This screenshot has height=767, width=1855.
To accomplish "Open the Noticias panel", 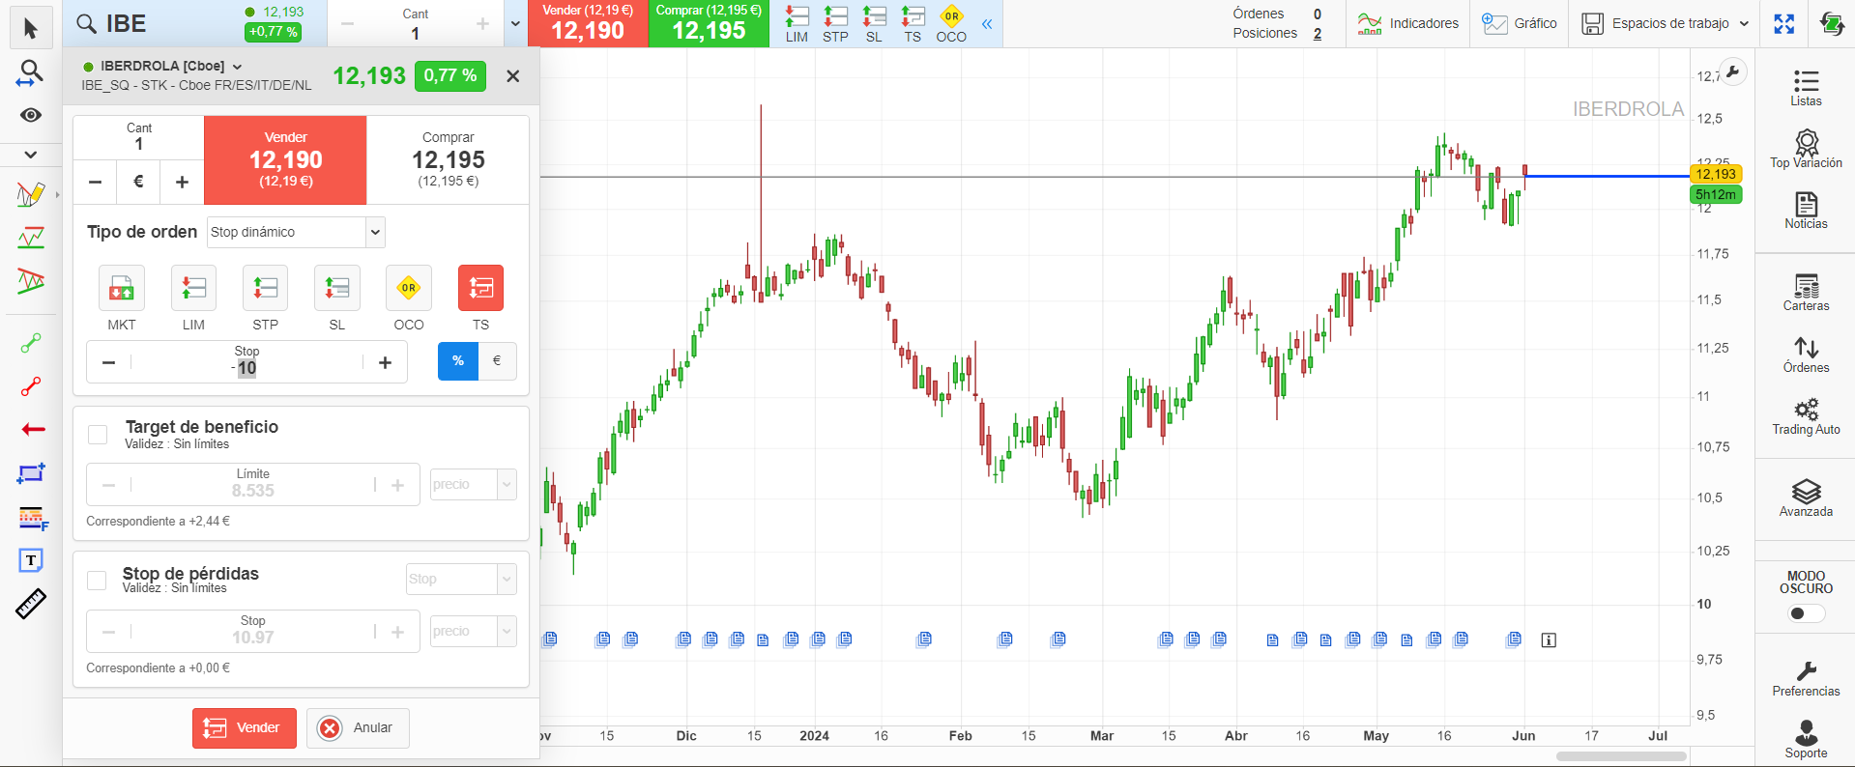I will 1806,211.
